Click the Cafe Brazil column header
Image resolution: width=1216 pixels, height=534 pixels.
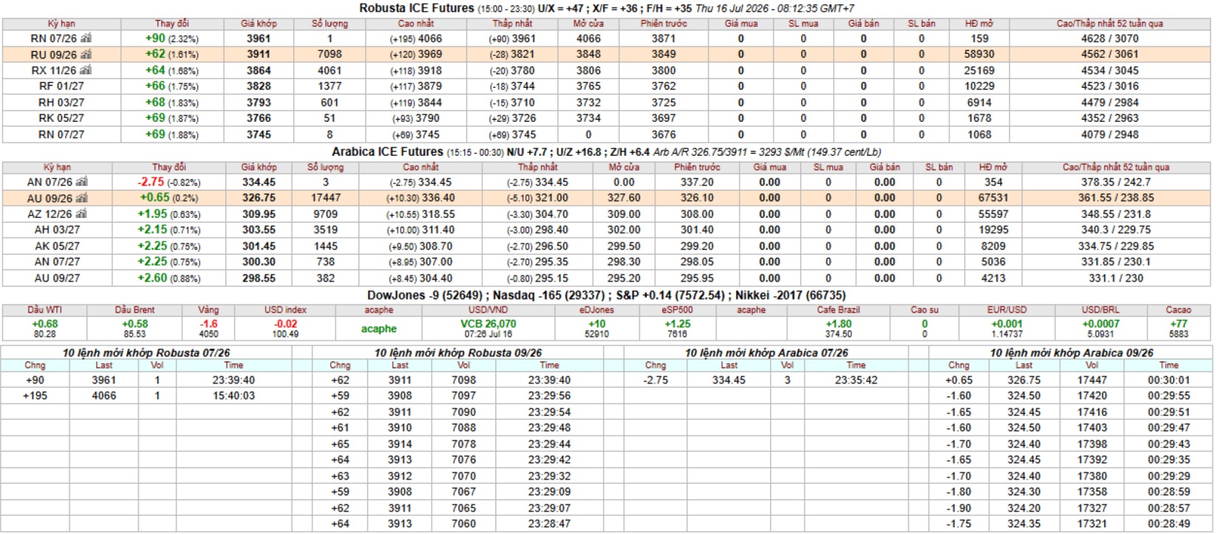point(838,310)
